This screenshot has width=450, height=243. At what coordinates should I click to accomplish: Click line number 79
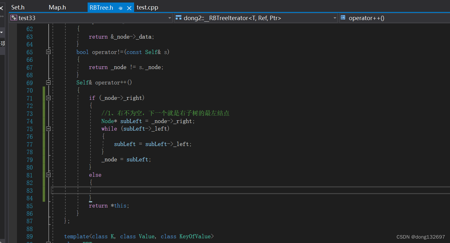point(30,160)
